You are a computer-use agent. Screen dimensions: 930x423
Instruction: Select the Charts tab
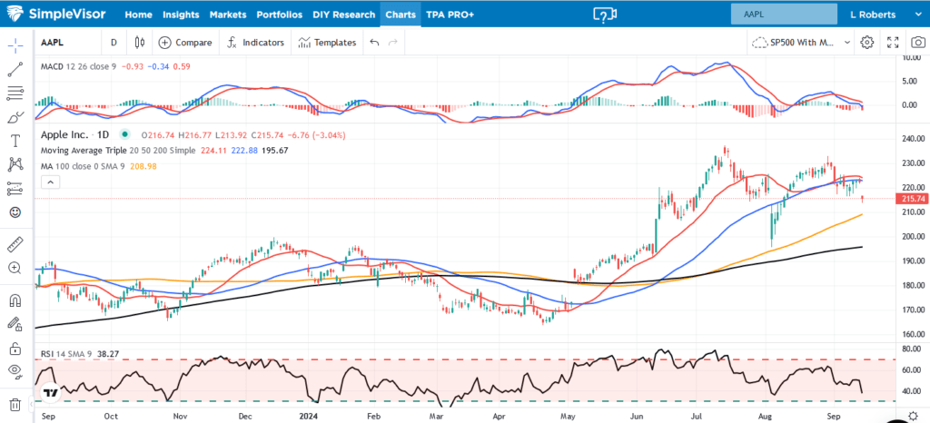click(401, 15)
